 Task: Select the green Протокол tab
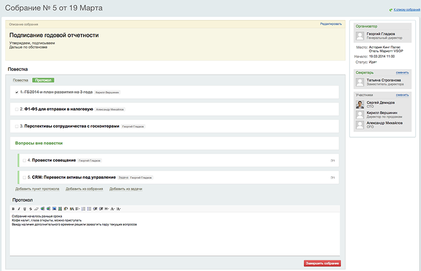[x=43, y=80]
